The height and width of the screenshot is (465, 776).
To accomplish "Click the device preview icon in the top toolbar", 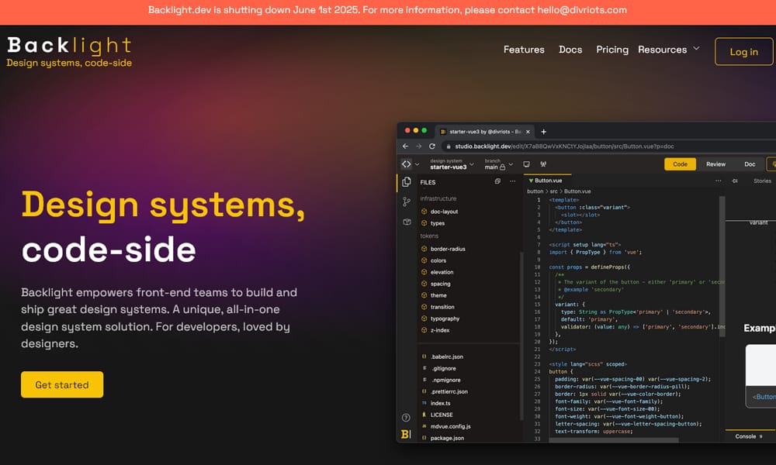I will point(527,164).
